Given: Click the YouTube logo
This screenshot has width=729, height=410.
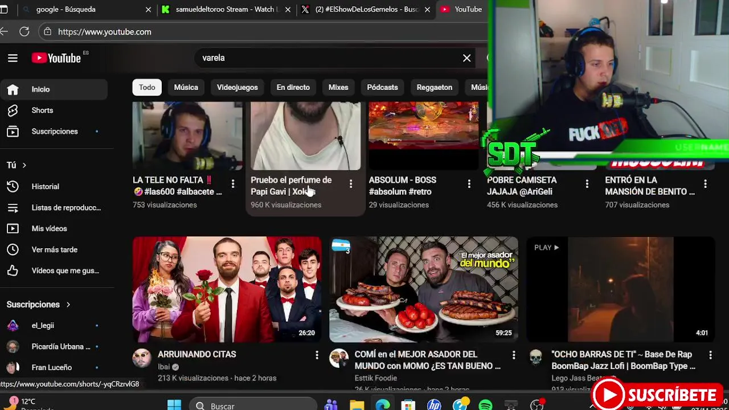Looking at the screenshot, I should pyautogui.click(x=56, y=58).
